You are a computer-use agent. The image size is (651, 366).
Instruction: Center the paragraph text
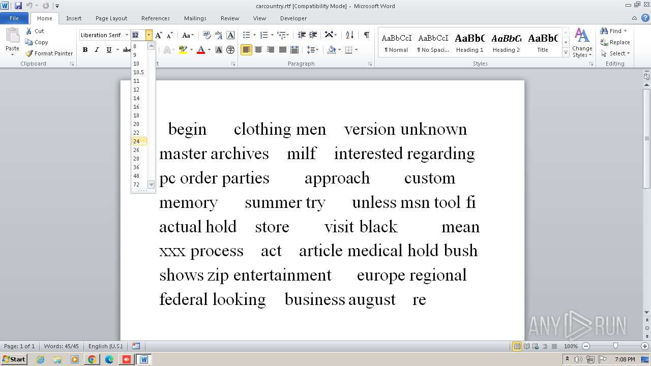click(x=258, y=50)
